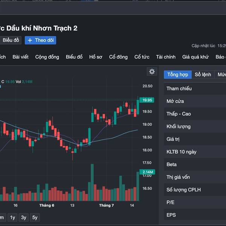Click the Mở cửa row

click(195, 101)
